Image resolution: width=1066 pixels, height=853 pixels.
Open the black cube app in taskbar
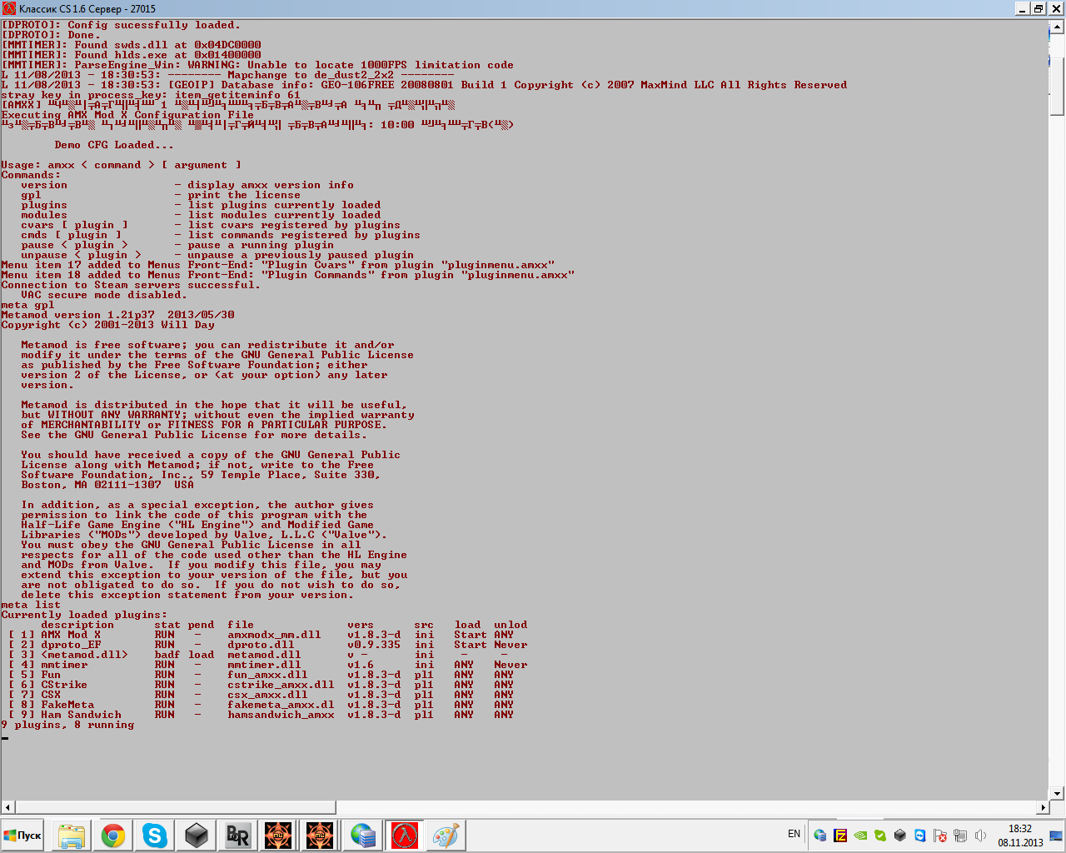click(197, 836)
